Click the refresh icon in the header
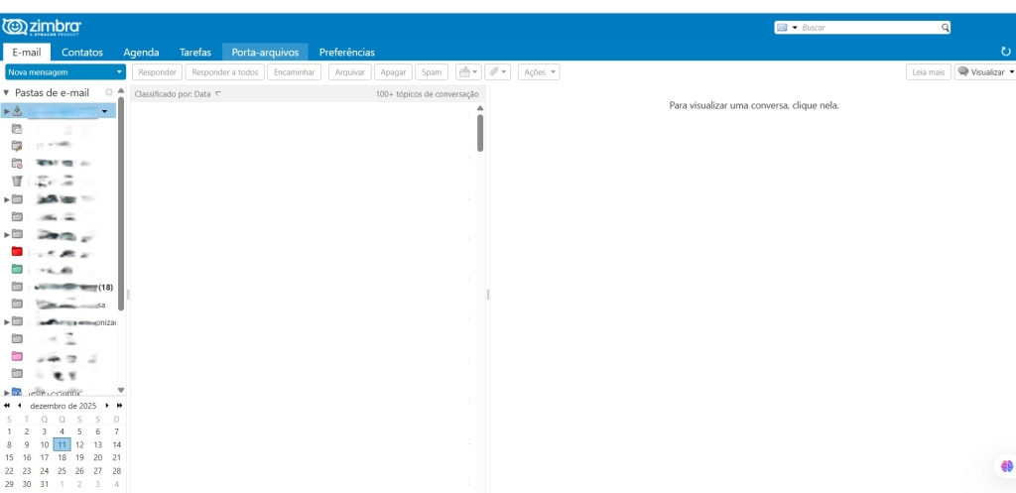Viewport: 1016px width, 493px height. [1006, 52]
